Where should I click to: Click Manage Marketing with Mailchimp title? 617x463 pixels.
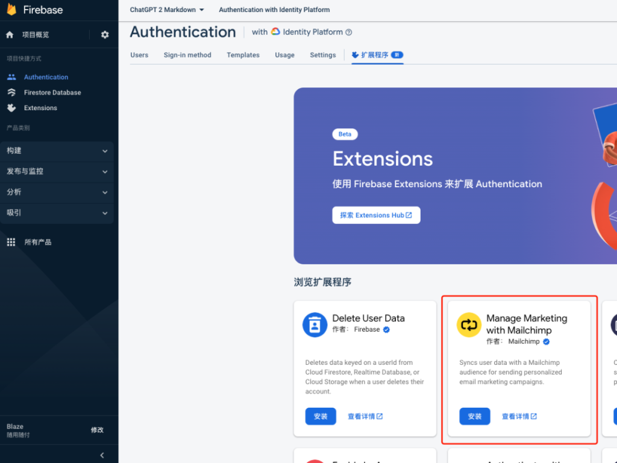tap(527, 324)
